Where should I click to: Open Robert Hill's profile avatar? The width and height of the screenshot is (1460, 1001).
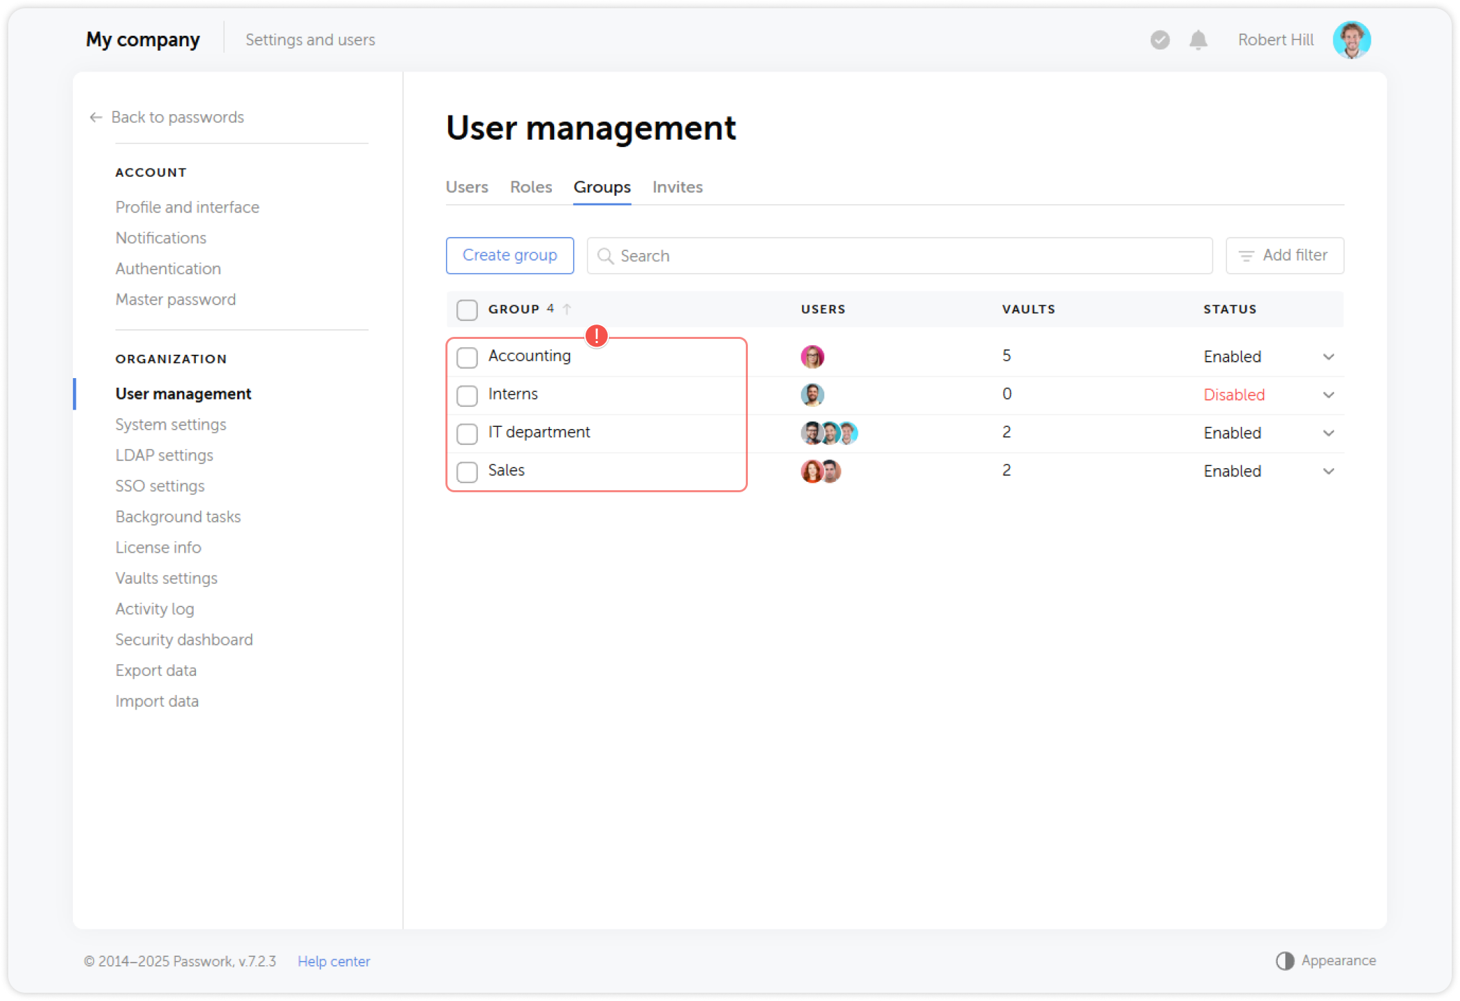point(1351,40)
